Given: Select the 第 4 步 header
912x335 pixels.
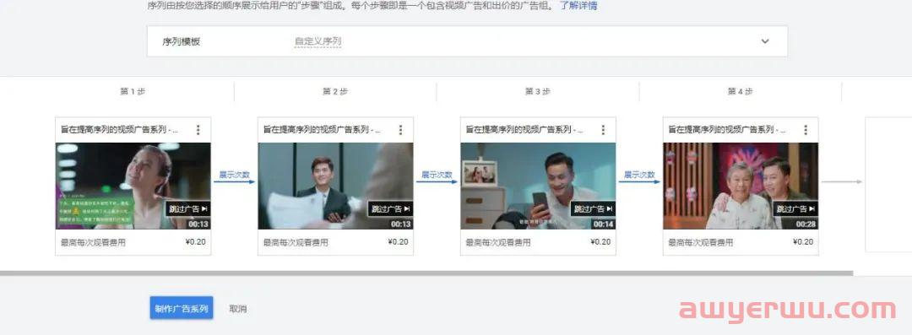Looking at the screenshot, I should pyautogui.click(x=740, y=91).
